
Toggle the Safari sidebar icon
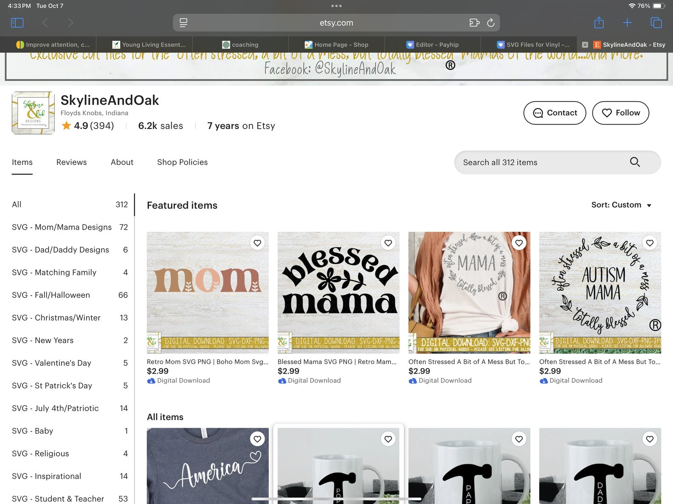17,22
